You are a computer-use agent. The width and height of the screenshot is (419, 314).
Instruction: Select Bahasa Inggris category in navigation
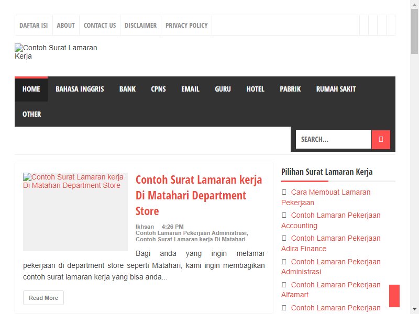pos(80,89)
